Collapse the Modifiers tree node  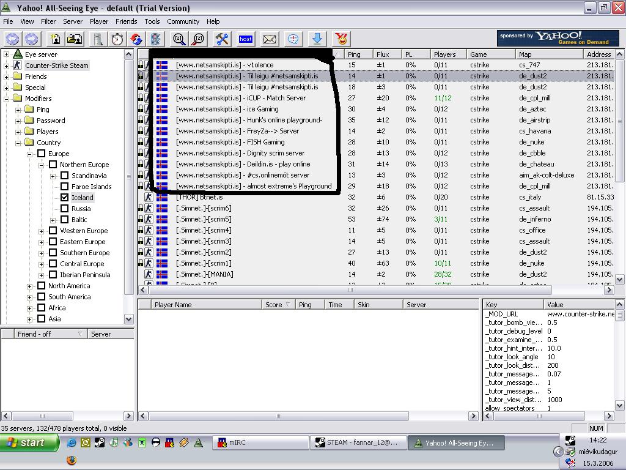(6, 99)
